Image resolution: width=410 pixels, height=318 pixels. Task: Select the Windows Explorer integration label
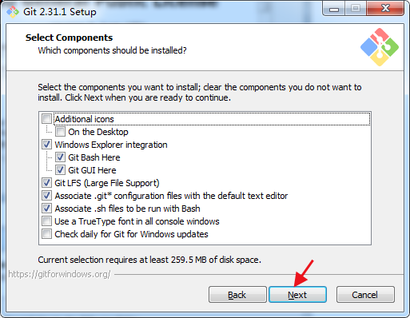(x=111, y=145)
